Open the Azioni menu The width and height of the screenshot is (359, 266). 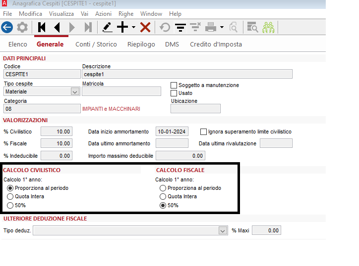(103, 14)
